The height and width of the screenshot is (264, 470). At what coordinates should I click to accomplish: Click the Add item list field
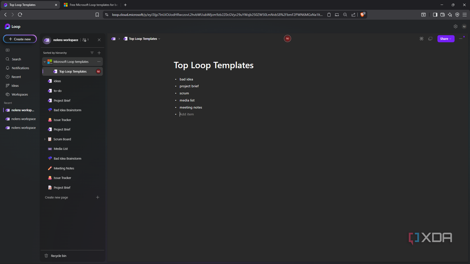click(187, 114)
